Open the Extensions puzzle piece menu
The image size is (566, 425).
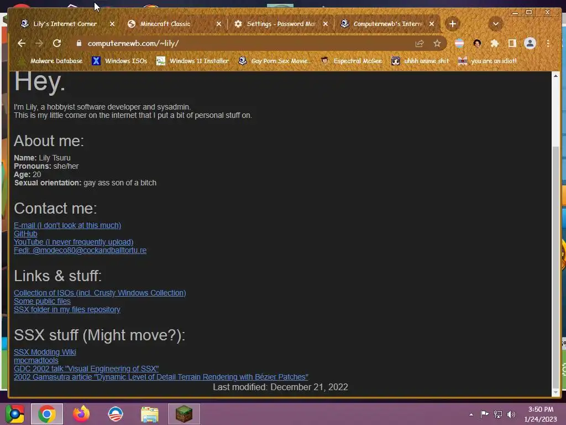(495, 43)
